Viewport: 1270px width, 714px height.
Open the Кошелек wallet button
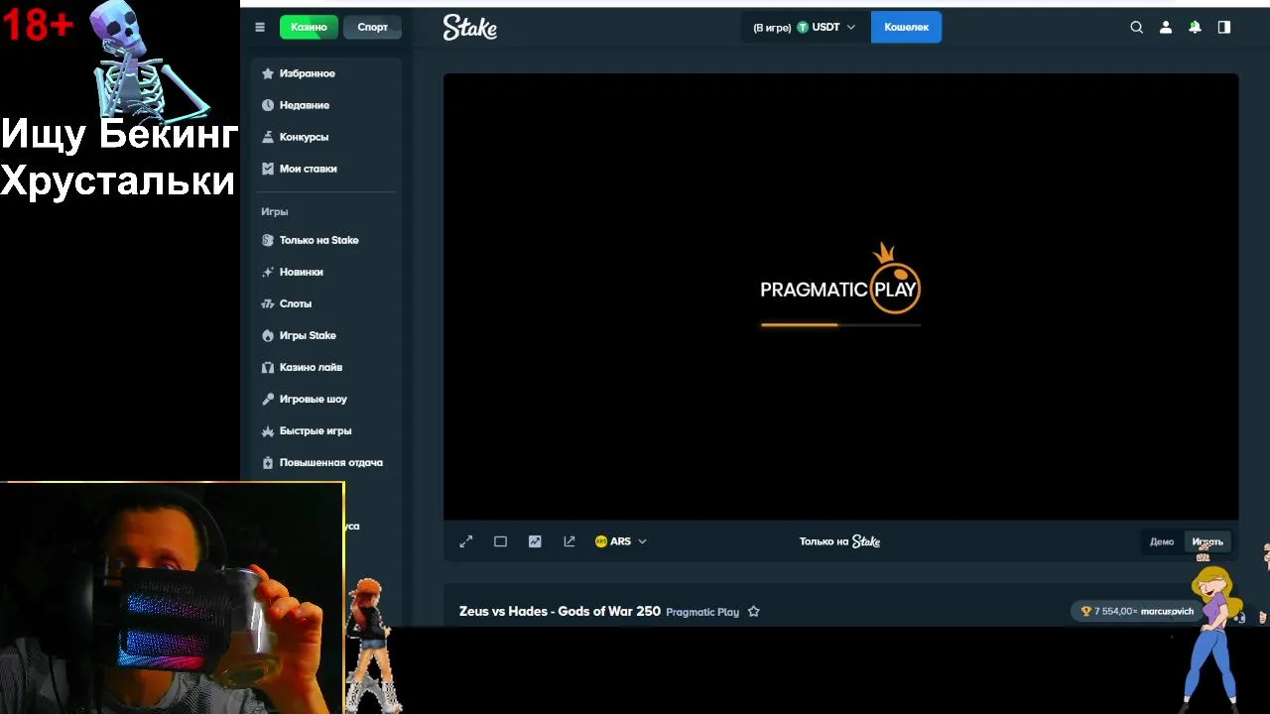pos(906,28)
